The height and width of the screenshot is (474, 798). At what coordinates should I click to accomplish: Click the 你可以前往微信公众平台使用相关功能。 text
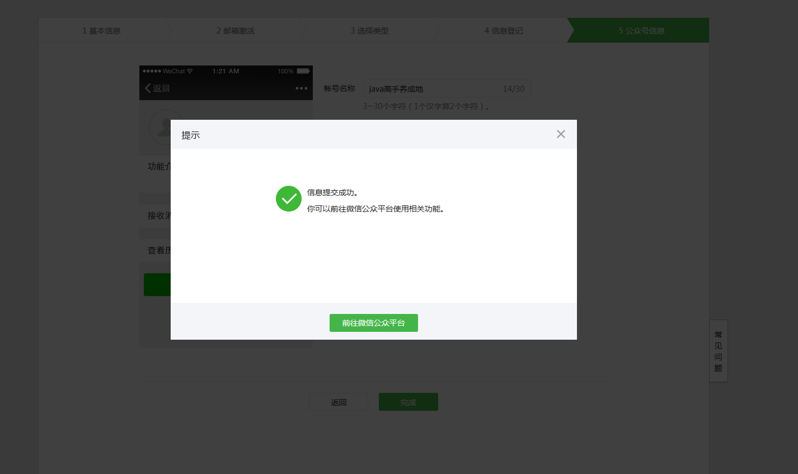(375, 209)
